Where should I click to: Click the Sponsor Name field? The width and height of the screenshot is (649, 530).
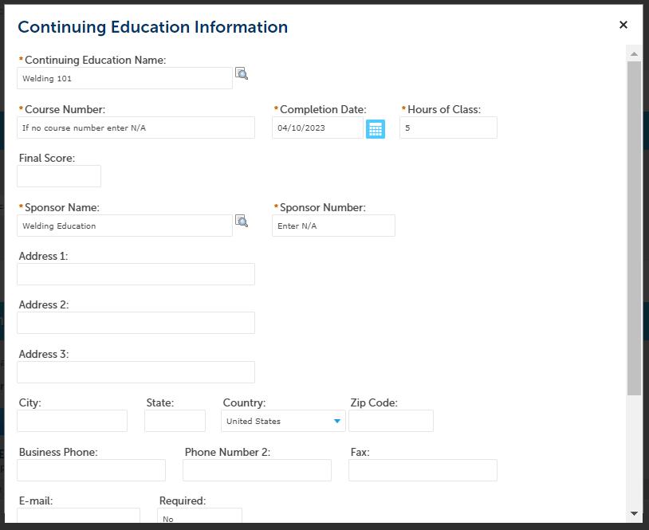tap(124, 226)
